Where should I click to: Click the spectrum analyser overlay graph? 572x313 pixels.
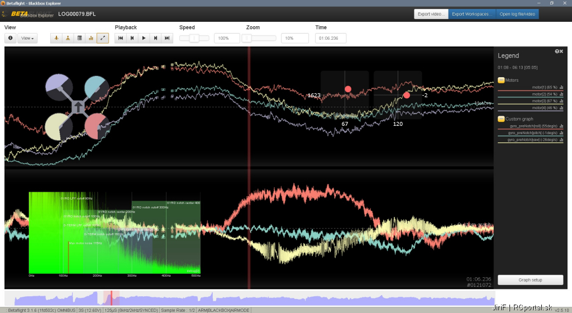[115, 233]
